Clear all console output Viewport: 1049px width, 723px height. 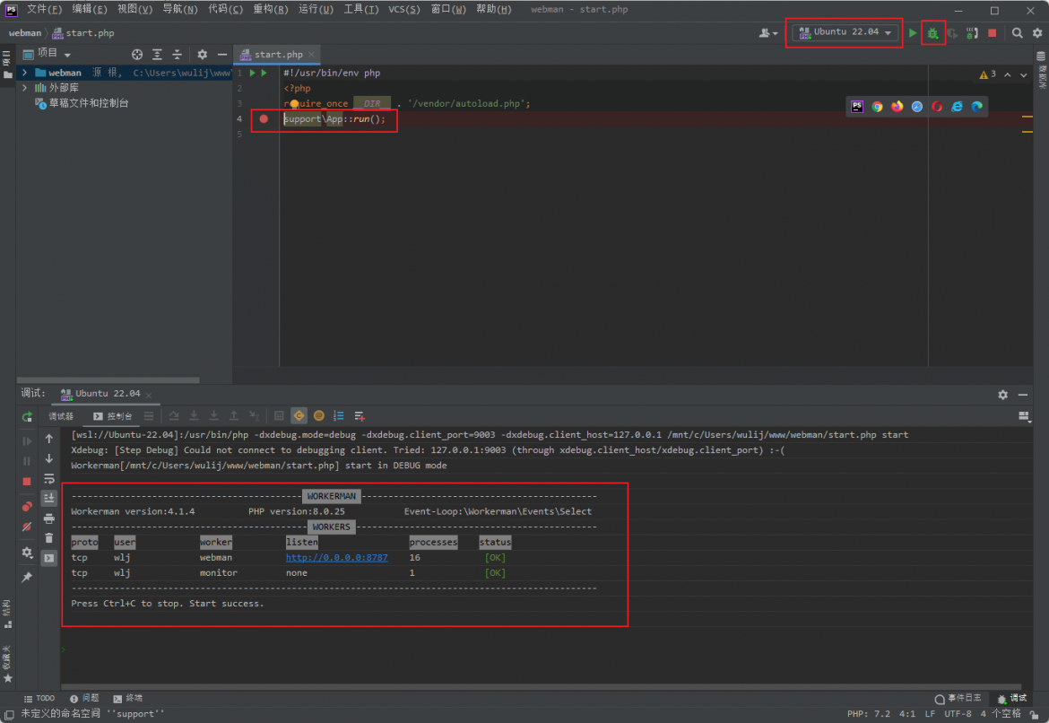[x=48, y=537]
